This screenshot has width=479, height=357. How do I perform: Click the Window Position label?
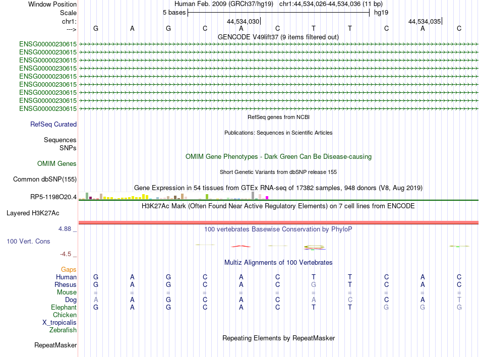tap(52, 4)
